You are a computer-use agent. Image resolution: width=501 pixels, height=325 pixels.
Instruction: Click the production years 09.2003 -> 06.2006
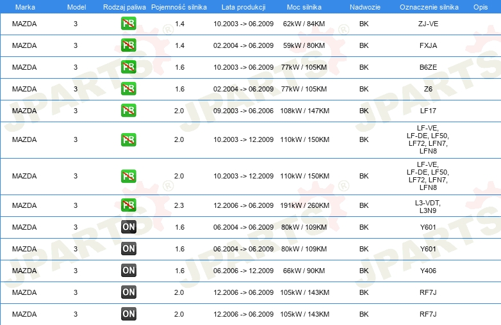[x=243, y=111]
